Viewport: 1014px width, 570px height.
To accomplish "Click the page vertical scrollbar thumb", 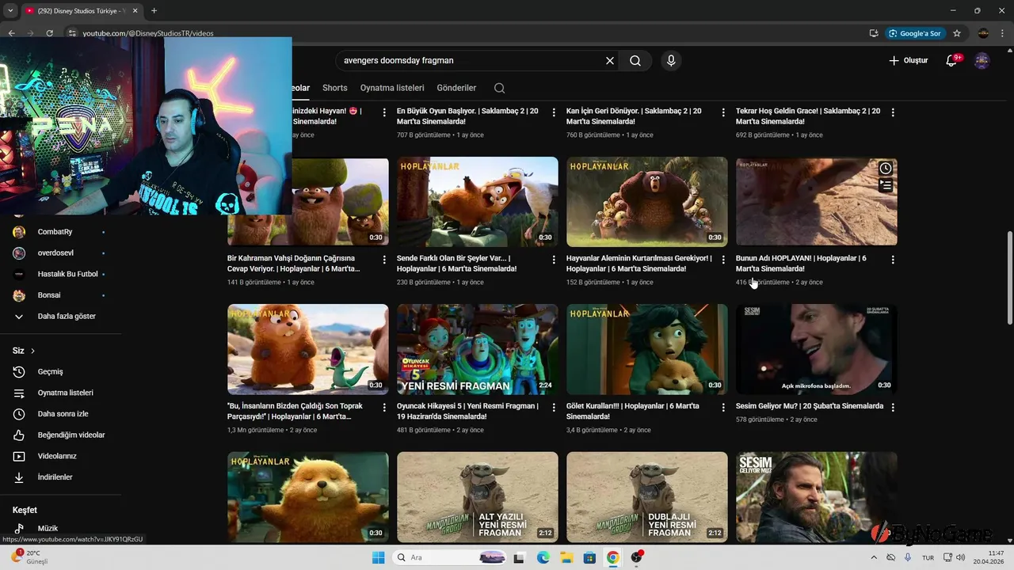I will click(1009, 277).
